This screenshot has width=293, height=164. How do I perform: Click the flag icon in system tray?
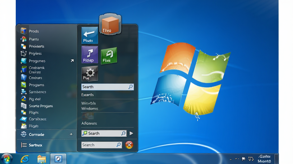tap(244, 159)
